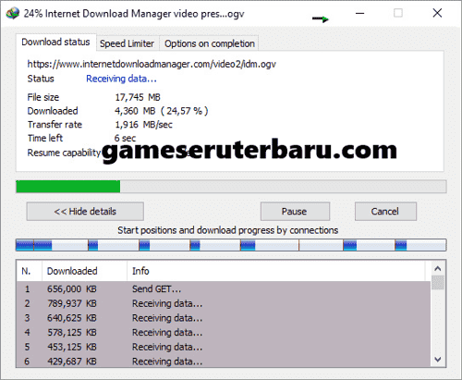Minimize the download window
Viewport: 462px width, 380px height.
(x=360, y=13)
